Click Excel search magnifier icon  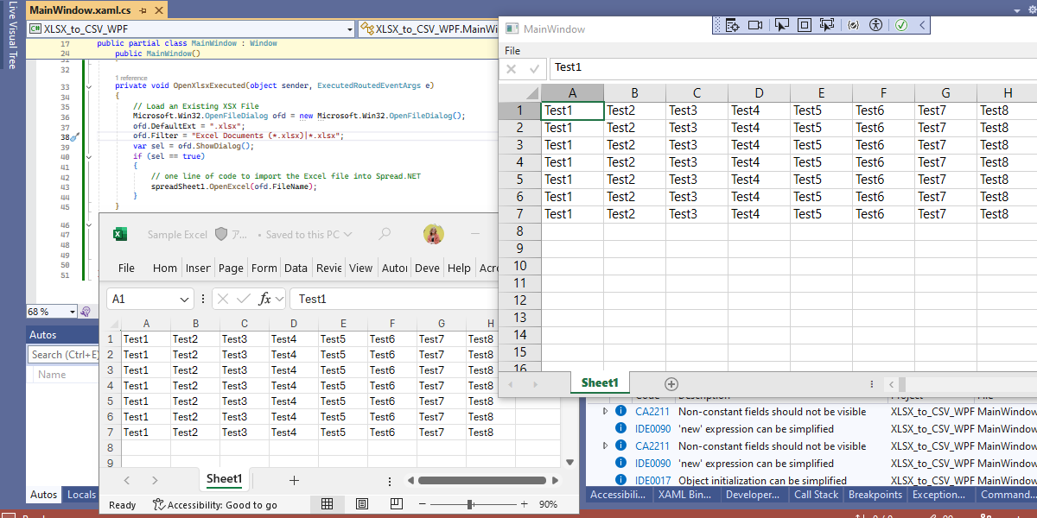pos(385,234)
